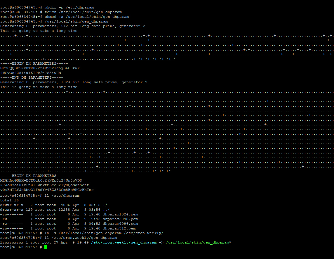Click the ln -s symlink command text
The image size is (334, 259).
pyautogui.click(x=104, y=233)
